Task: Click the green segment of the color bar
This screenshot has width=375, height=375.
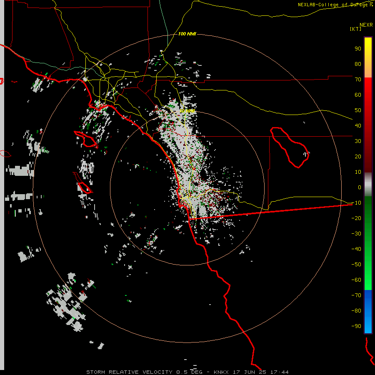Action: click(x=368, y=243)
